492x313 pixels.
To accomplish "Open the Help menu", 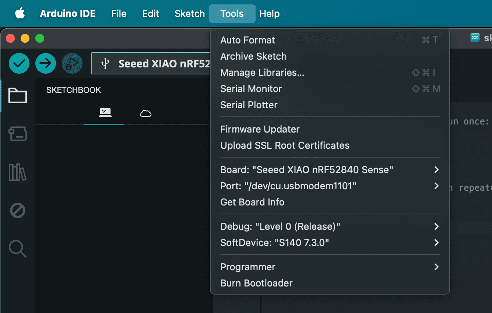I will pos(270,14).
